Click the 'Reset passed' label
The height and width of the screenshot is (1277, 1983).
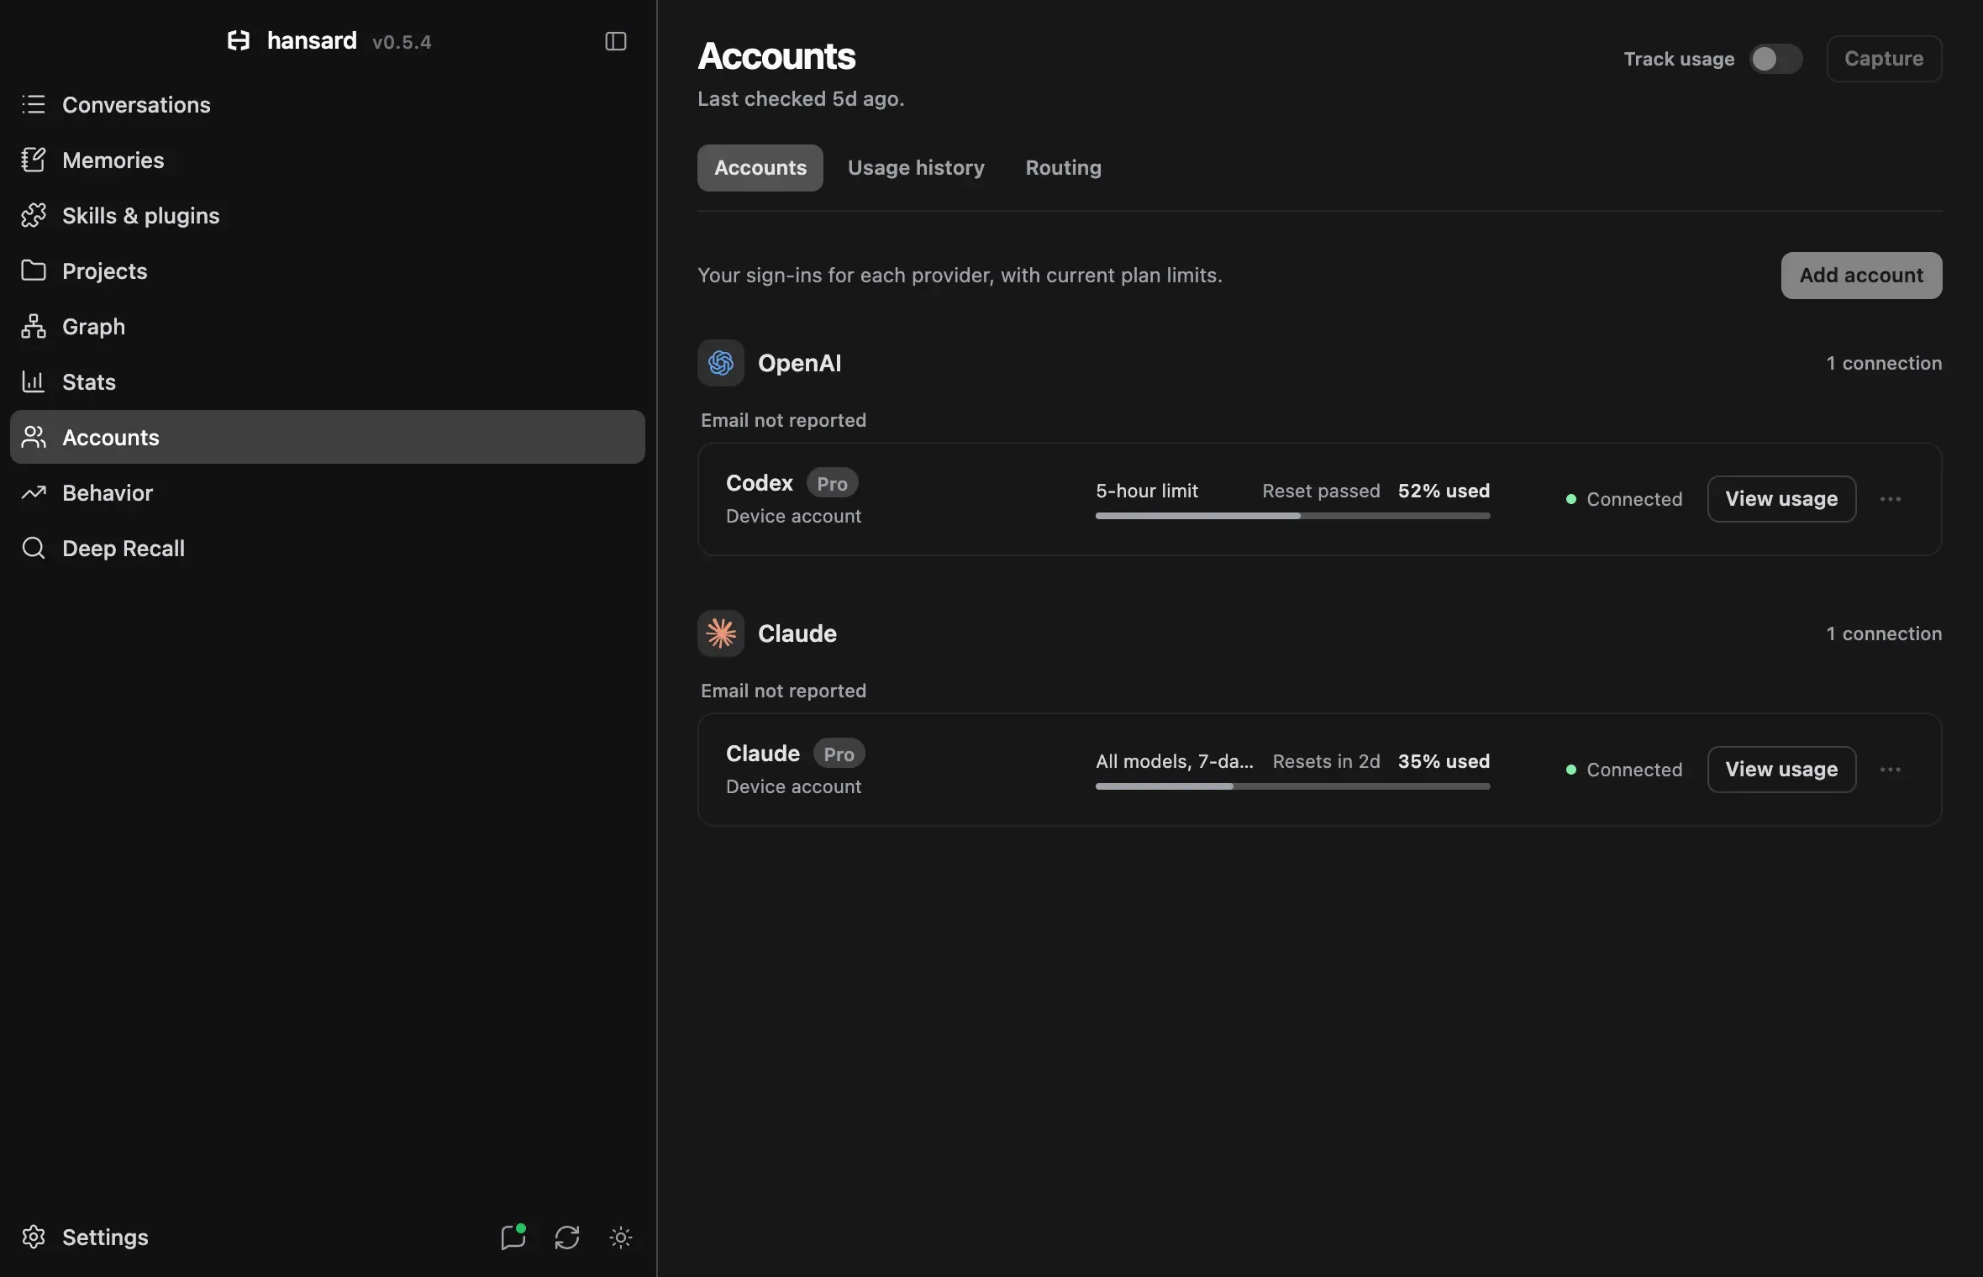1321,491
